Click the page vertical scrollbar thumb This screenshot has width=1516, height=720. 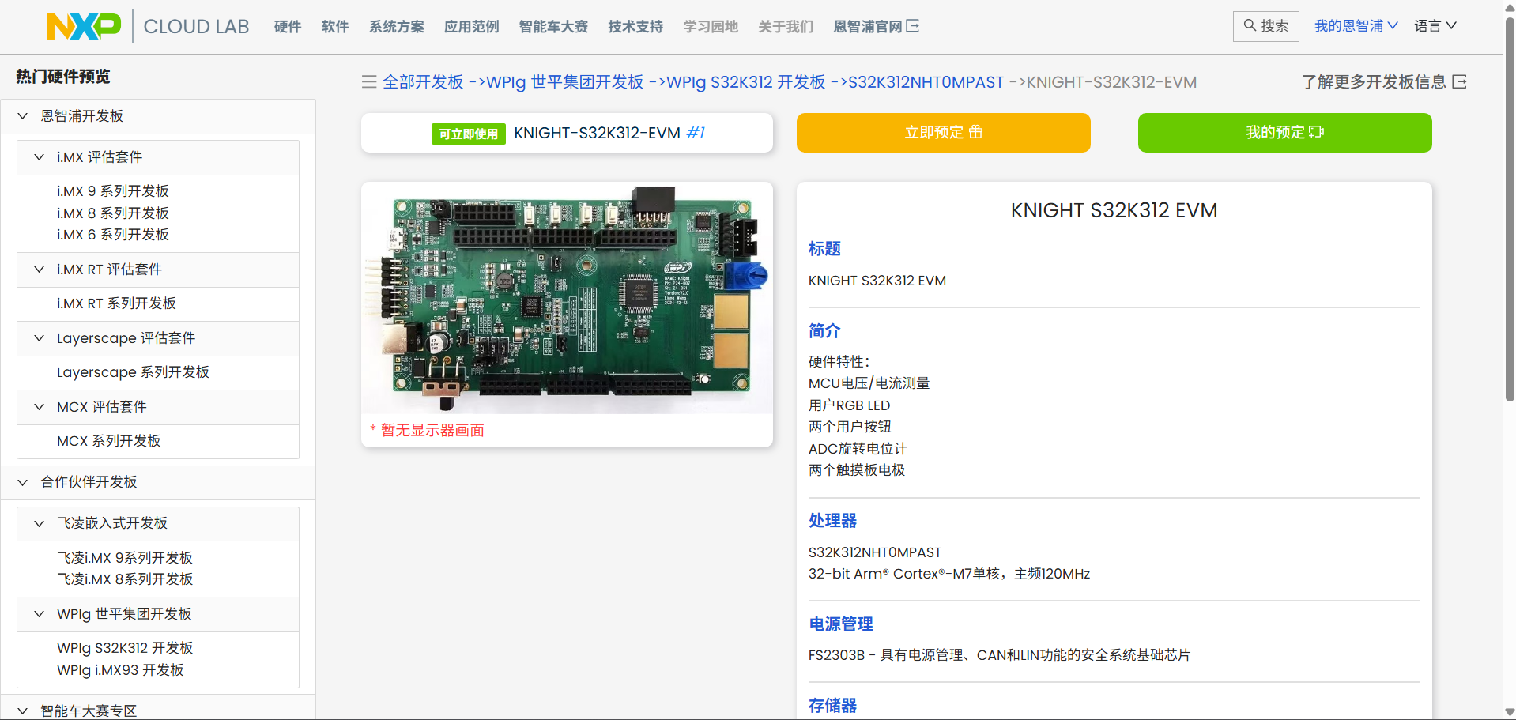pos(1509,209)
